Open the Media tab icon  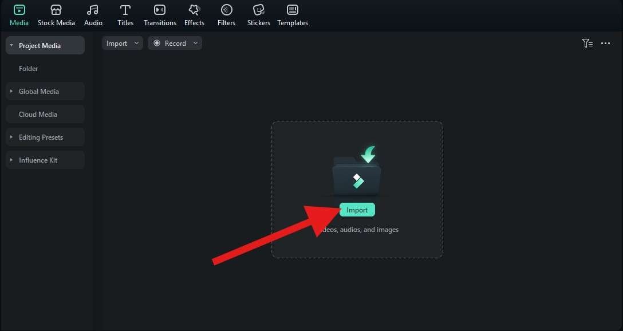click(x=19, y=10)
